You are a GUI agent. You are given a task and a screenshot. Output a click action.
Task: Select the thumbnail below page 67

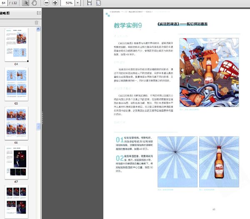pos(16,202)
